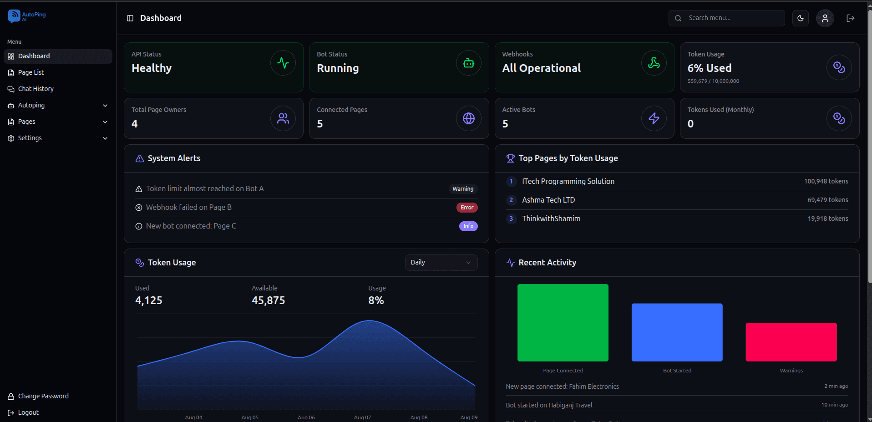The image size is (872, 422).
Task: Click the warning icon on Bot A alert row
Action: [139, 189]
